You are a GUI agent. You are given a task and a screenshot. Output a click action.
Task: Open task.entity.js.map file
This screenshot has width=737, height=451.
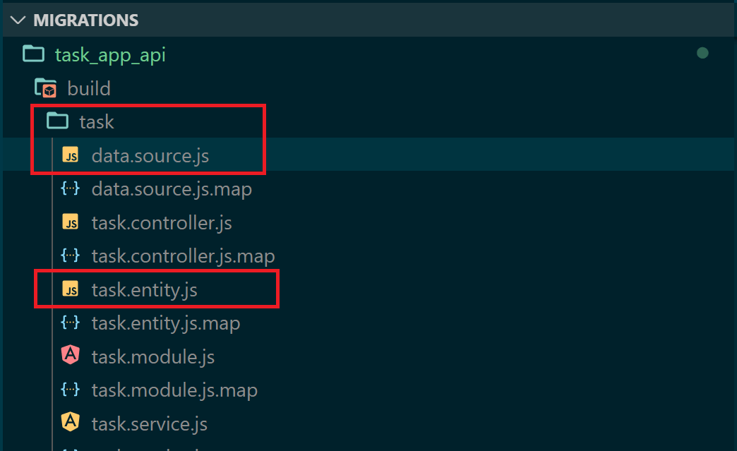pos(166,324)
